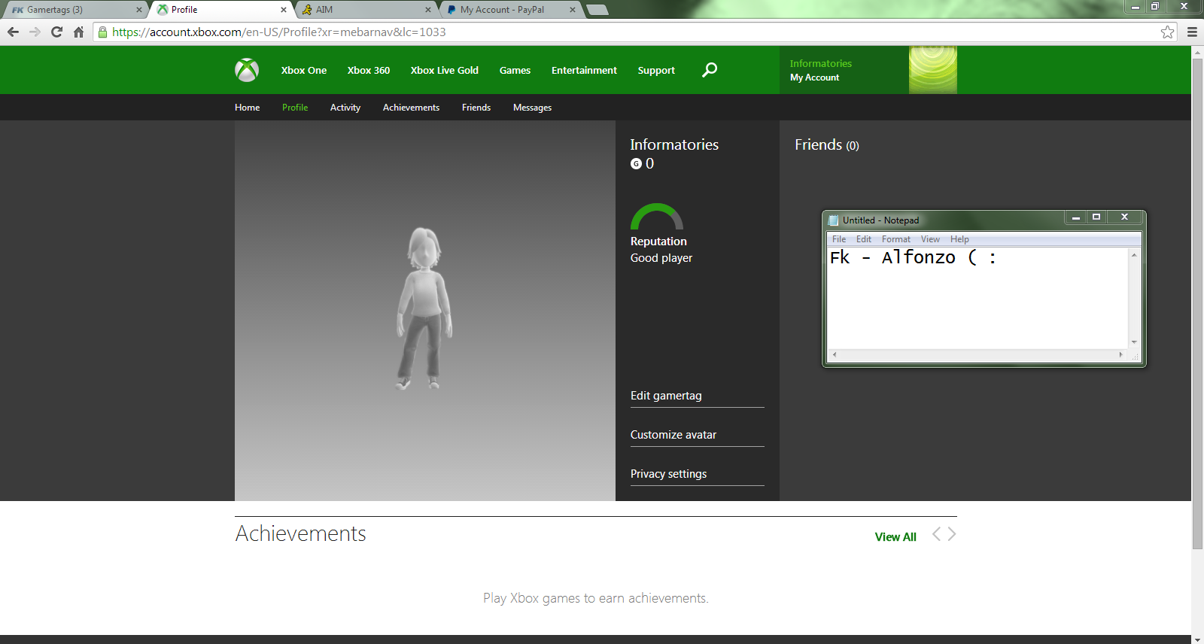Maximize the Notepad window
The image size is (1204, 644).
click(x=1096, y=217)
